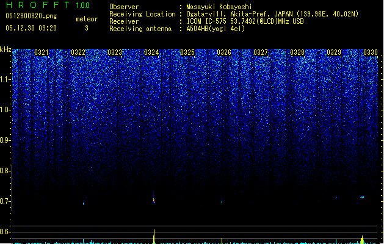
Task: Click the 0326 time marker
Action: click(x=224, y=52)
